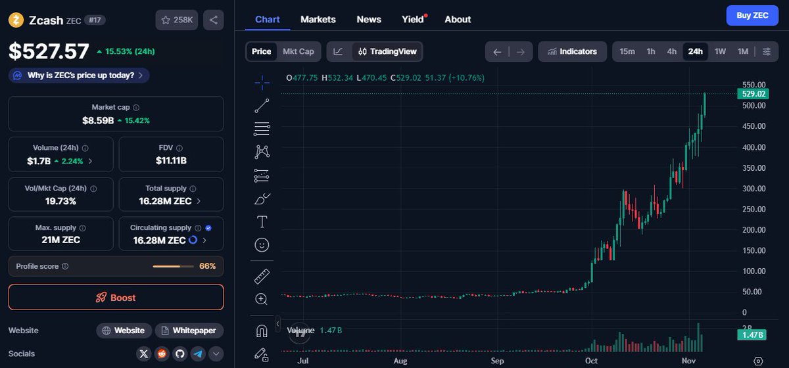Select the ruler measure tool
This screenshot has width=789, height=368.
click(262, 276)
